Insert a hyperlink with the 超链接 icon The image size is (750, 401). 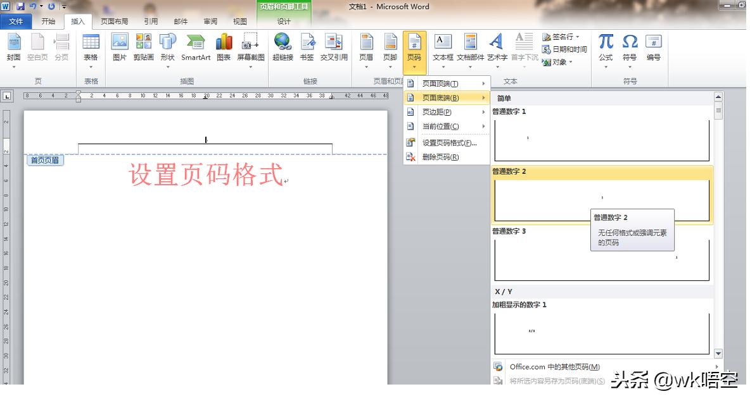(283, 47)
